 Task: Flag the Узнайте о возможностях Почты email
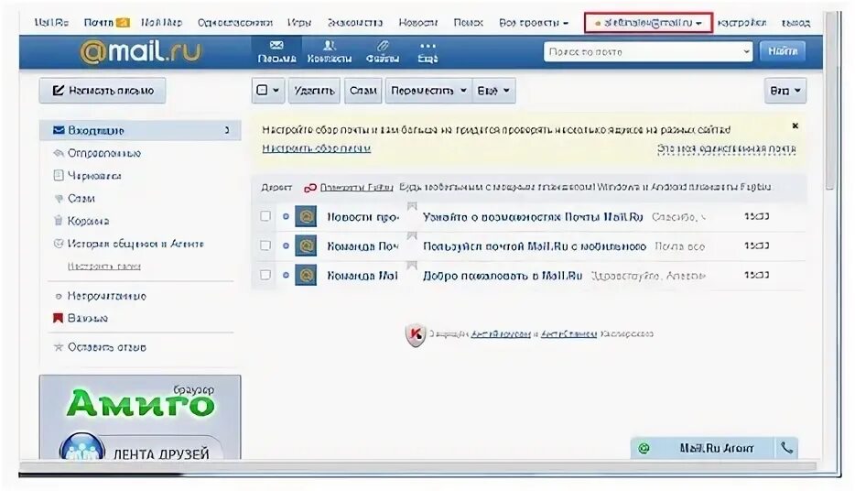[x=412, y=206]
